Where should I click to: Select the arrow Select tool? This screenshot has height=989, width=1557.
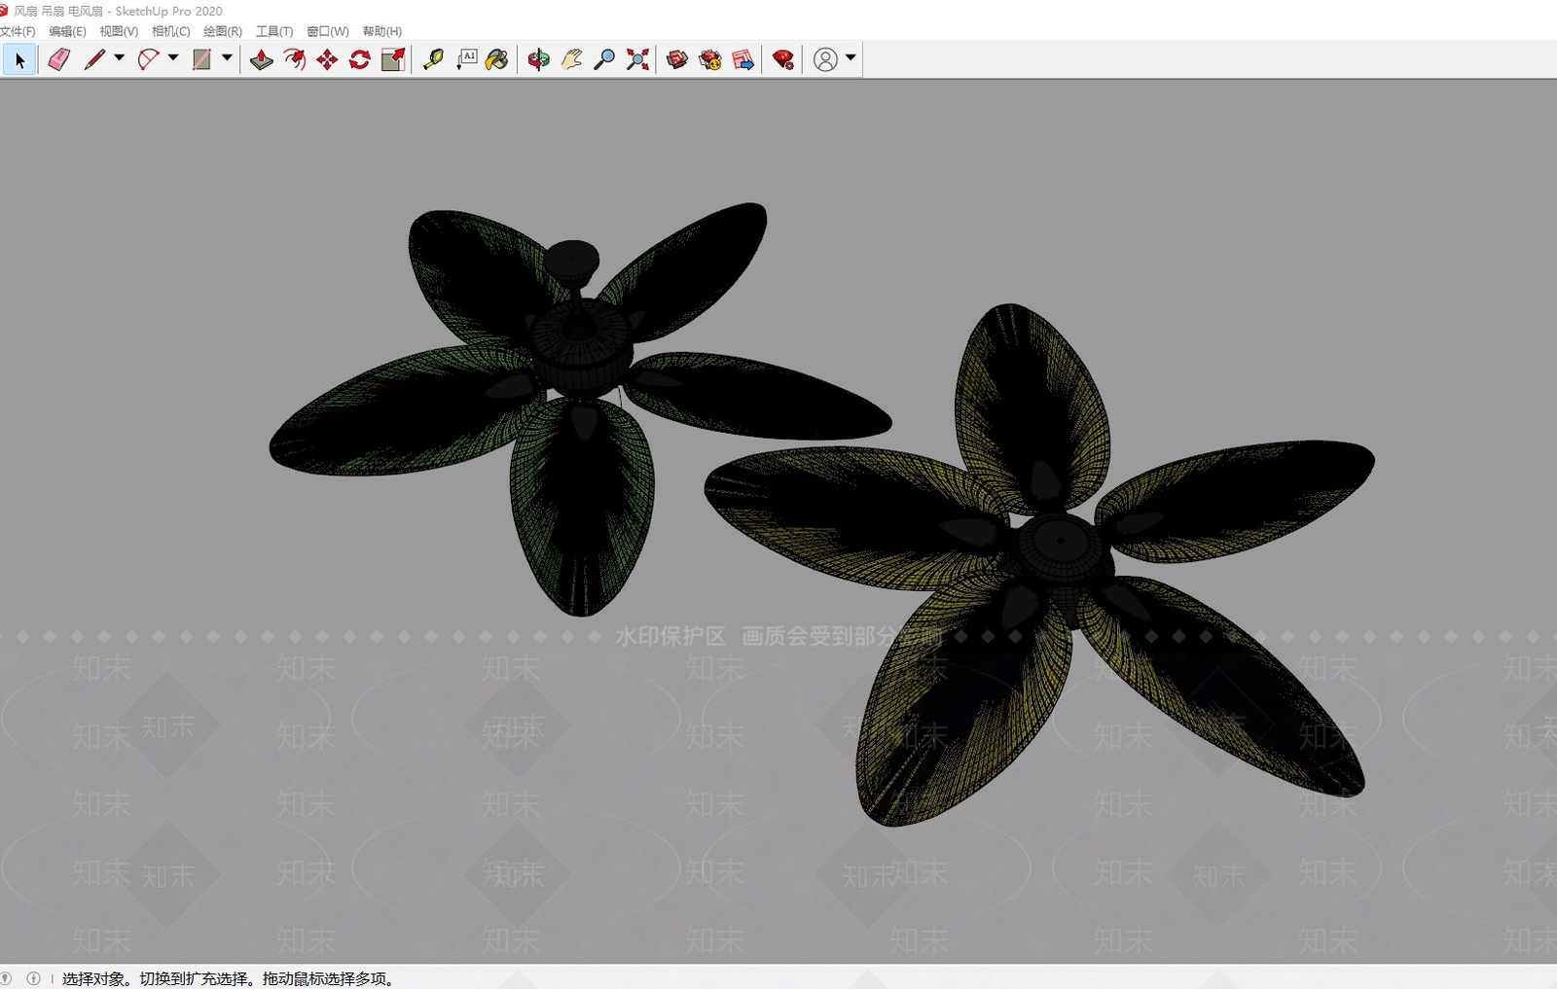coord(19,60)
